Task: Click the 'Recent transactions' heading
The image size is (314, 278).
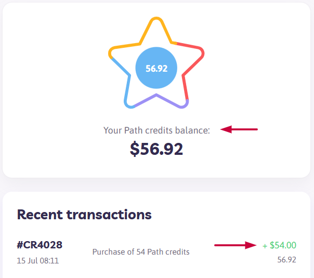Action: pos(84,215)
